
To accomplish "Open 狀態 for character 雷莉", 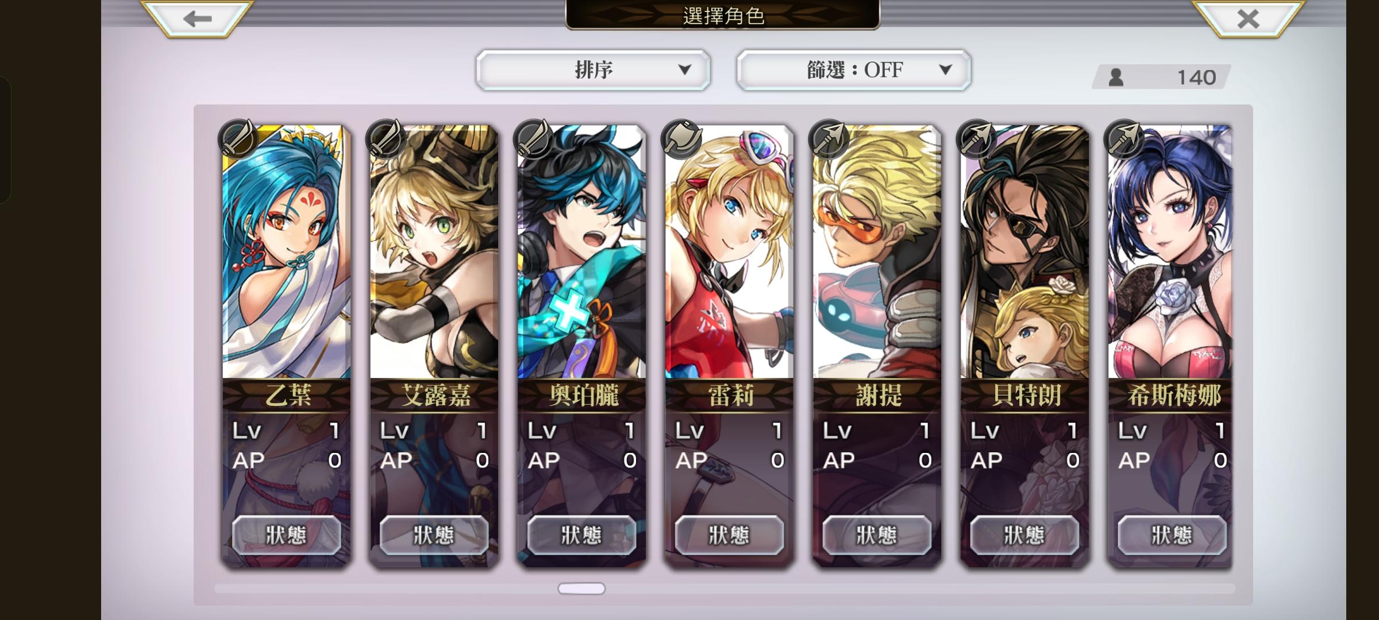I will click(x=729, y=535).
